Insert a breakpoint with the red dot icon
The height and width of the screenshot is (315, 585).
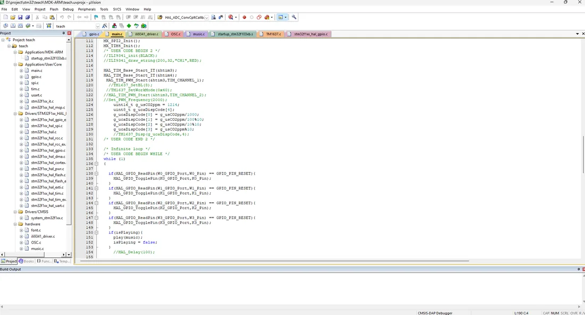point(245,17)
